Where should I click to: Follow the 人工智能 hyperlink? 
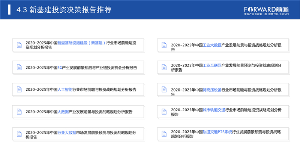[x=65, y=90]
